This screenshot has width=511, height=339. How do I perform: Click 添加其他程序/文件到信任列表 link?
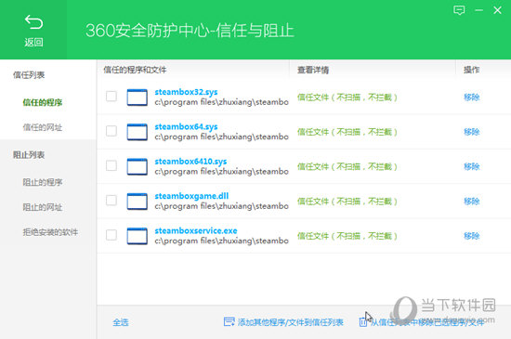pos(291,322)
